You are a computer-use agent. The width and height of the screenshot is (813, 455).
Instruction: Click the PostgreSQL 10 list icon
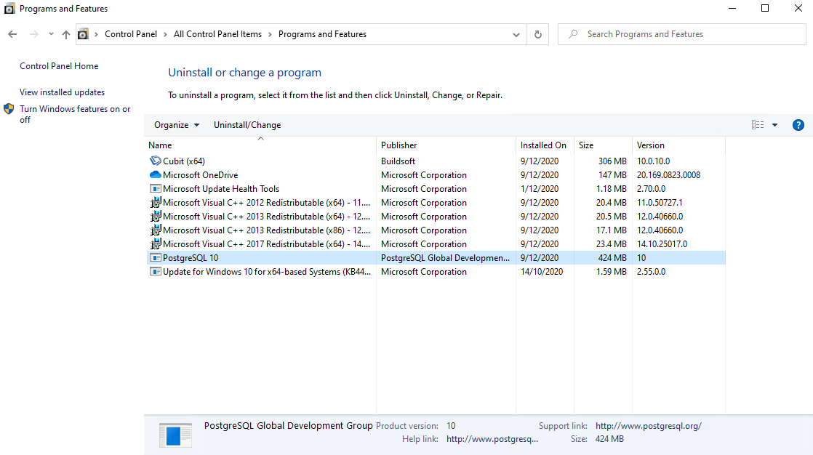point(155,258)
